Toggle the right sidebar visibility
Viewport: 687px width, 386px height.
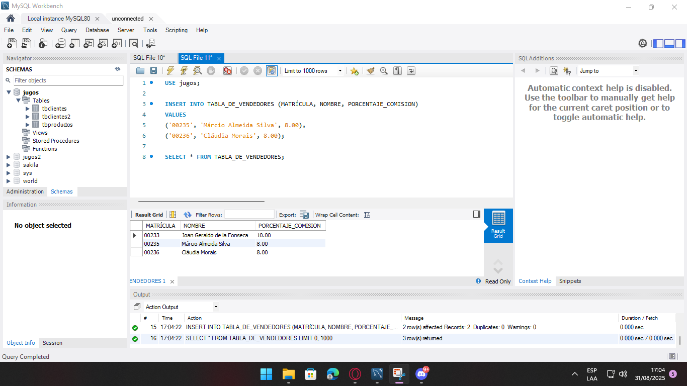[x=680, y=44]
